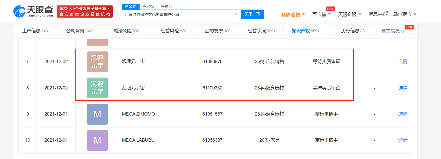Screen dimensions: 441x159
Task: Select the 知识产权 999+ tab
Action: point(306,31)
